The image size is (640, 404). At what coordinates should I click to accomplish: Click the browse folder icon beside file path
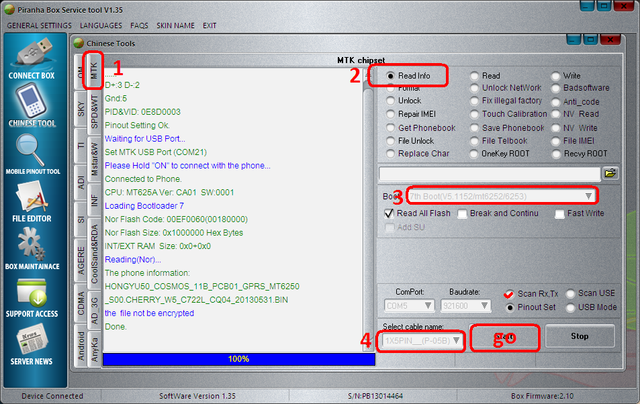click(610, 173)
